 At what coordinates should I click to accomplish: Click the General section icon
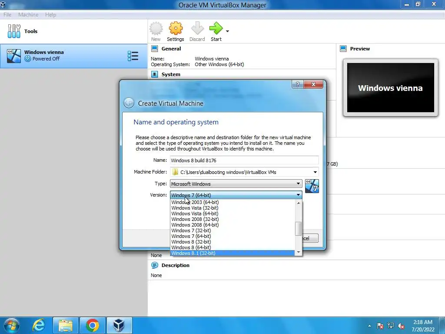[x=154, y=49]
